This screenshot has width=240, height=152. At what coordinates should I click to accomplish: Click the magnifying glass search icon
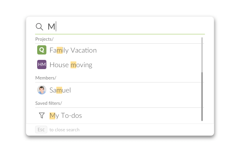39,26
